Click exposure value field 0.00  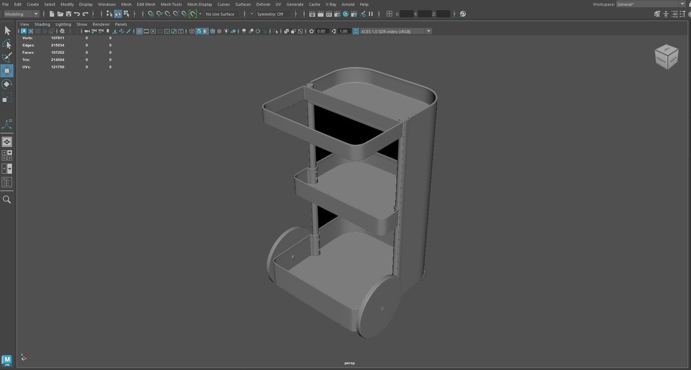[x=322, y=31]
